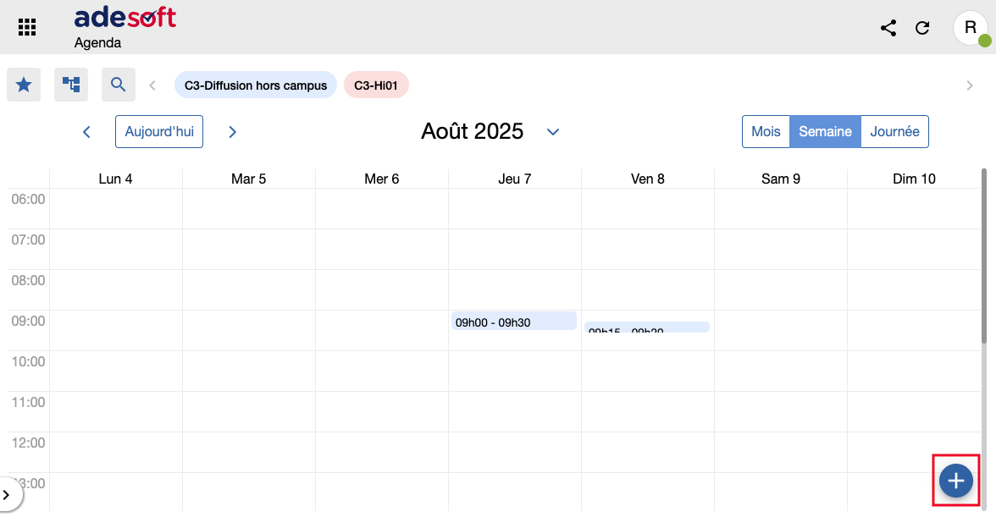Switch to Journée view
Viewport: 996px width, 517px height.
click(894, 132)
